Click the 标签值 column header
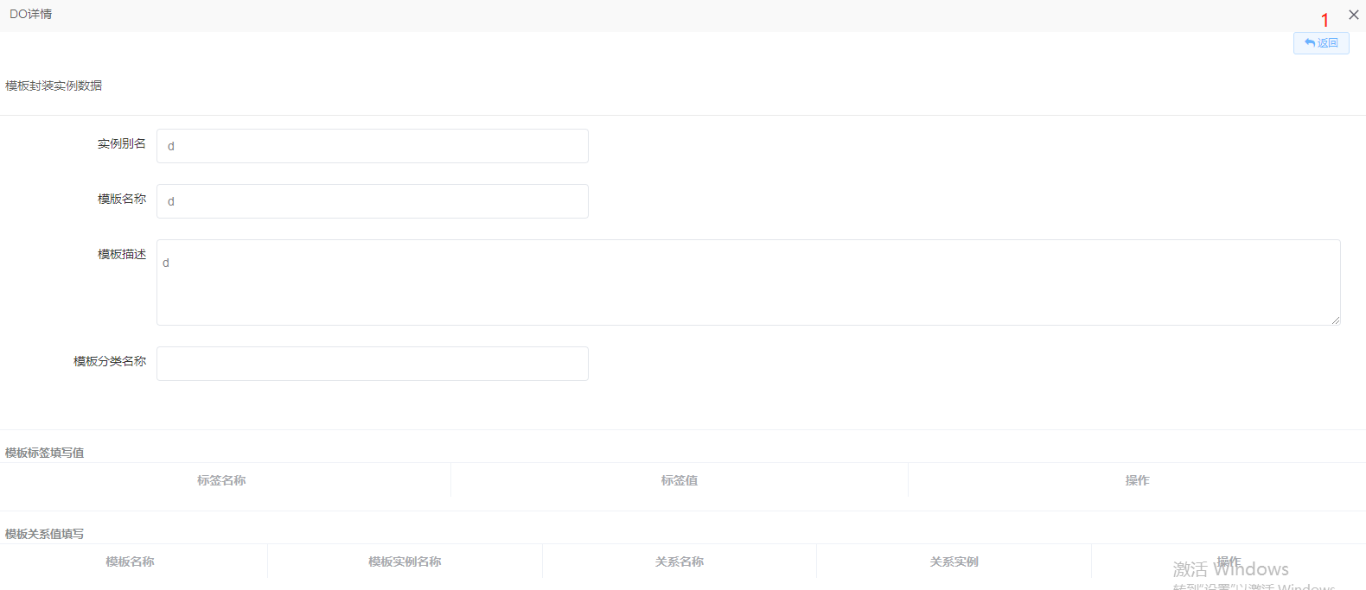 [680, 480]
